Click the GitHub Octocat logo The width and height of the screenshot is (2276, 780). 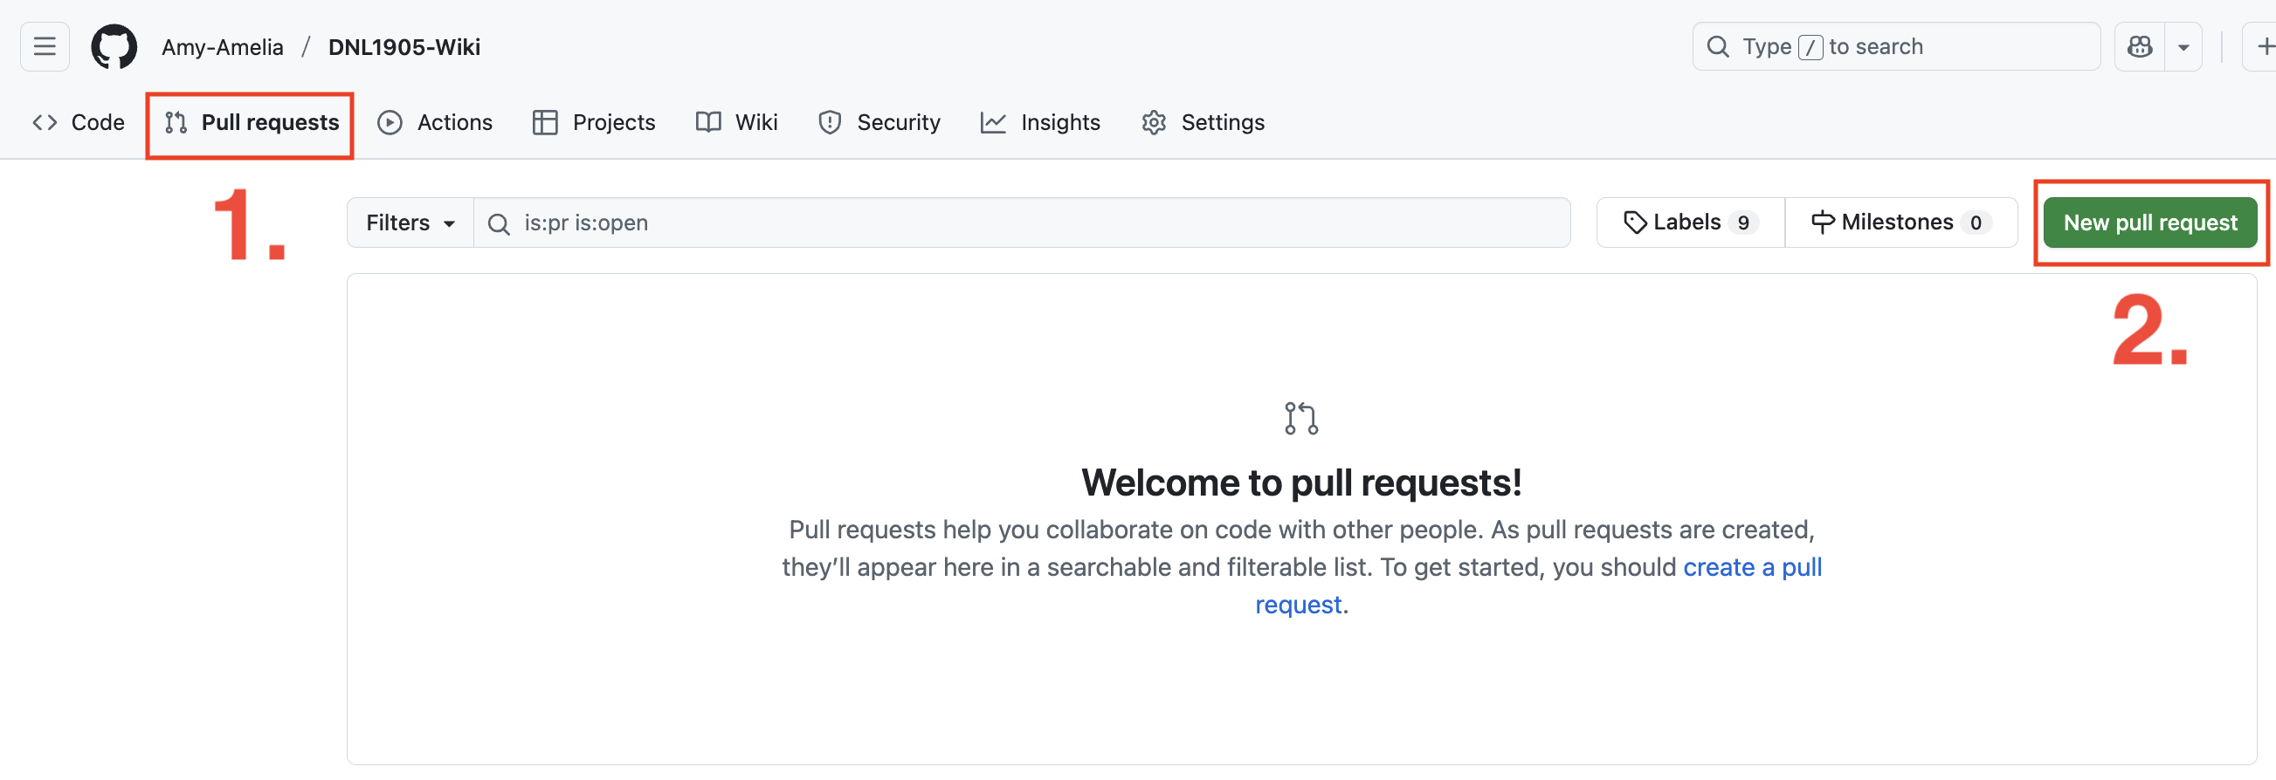point(114,47)
